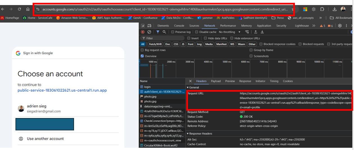Screen dimensions: 354x150
Task: Tick Blocked response cookies checkbox
Action: 261,44
